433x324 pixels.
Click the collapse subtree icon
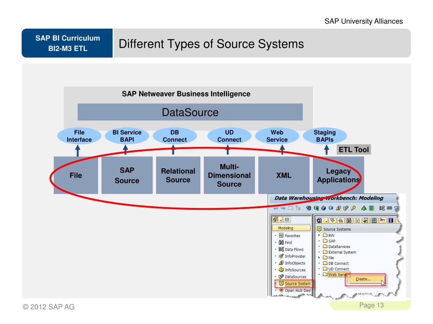tap(341, 220)
